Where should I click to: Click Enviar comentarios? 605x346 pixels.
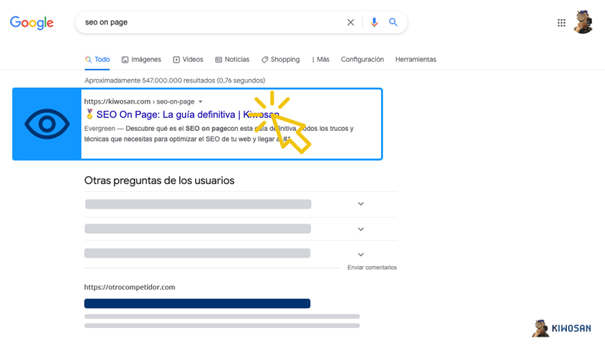pyautogui.click(x=372, y=268)
